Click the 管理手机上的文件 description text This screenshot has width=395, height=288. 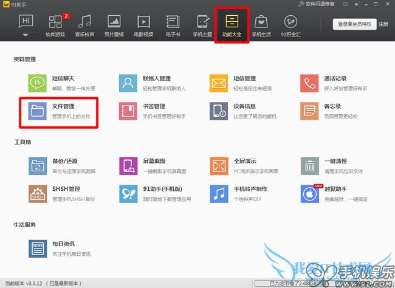(71, 116)
